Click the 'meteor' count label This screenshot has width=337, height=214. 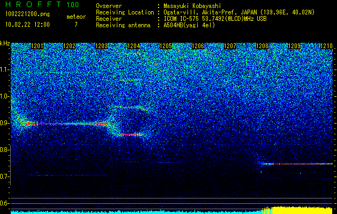click(76, 17)
